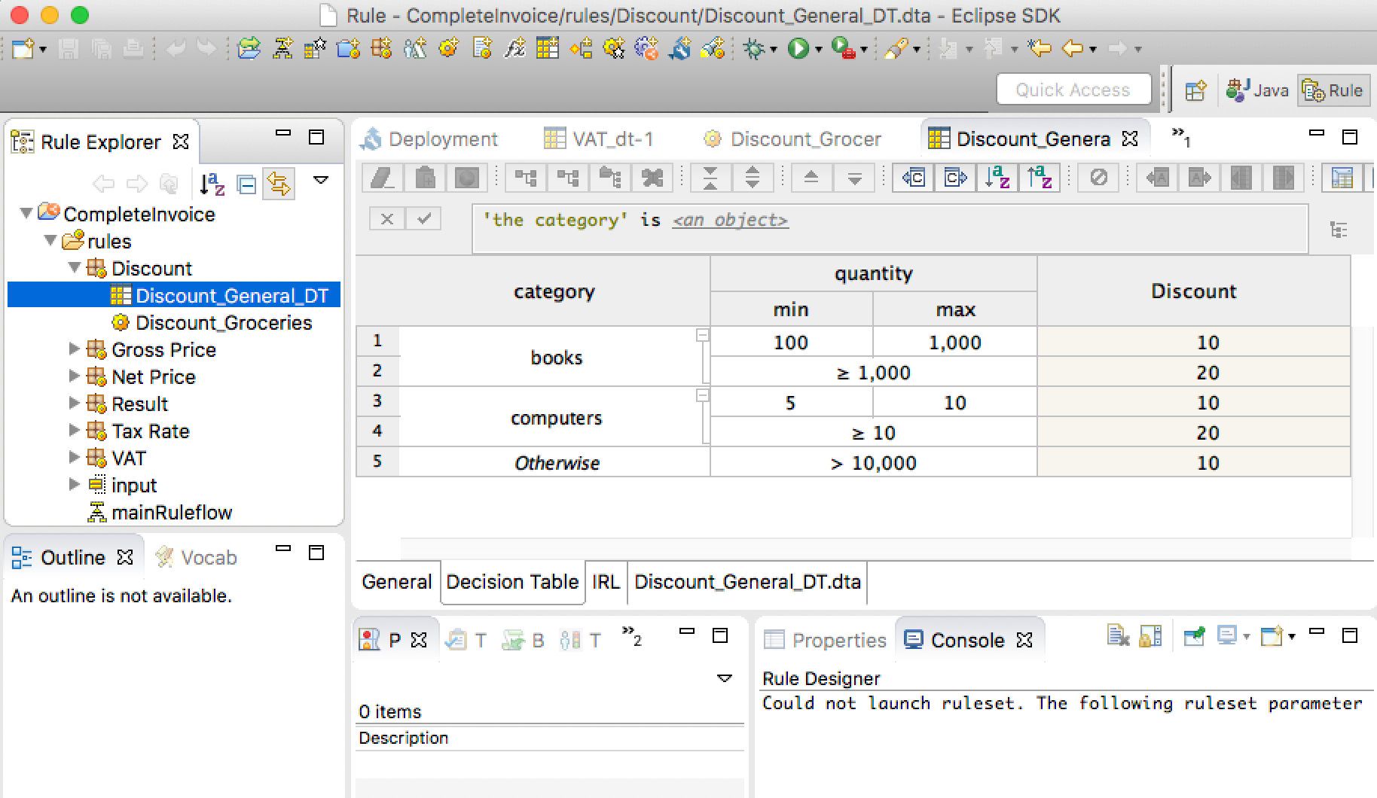The width and height of the screenshot is (1377, 798).
Task: Click the New Rule Package toolbar icon
Action: pos(381,49)
